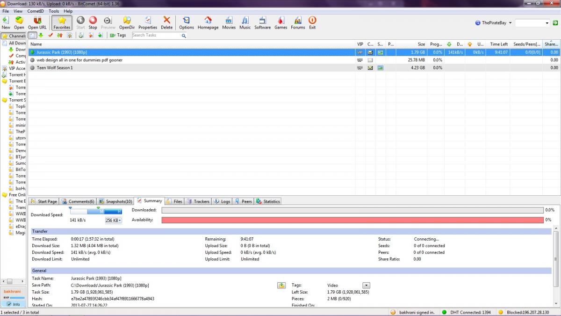Click the red Availability bar

pos(352,220)
